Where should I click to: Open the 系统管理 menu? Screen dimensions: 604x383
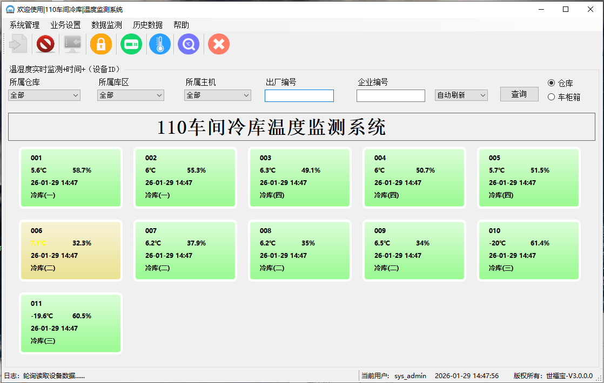[x=24, y=25]
